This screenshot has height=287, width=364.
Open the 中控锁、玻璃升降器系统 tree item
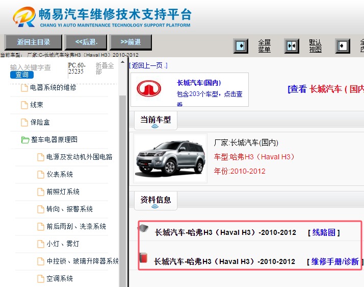coord(83,261)
